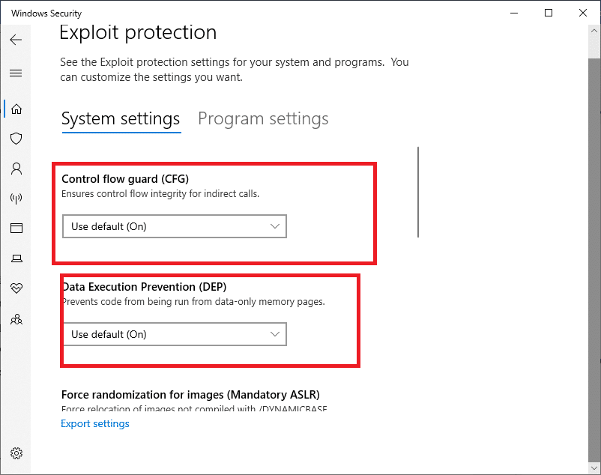Open App & browser control icon
The width and height of the screenshot is (601, 475).
16,228
